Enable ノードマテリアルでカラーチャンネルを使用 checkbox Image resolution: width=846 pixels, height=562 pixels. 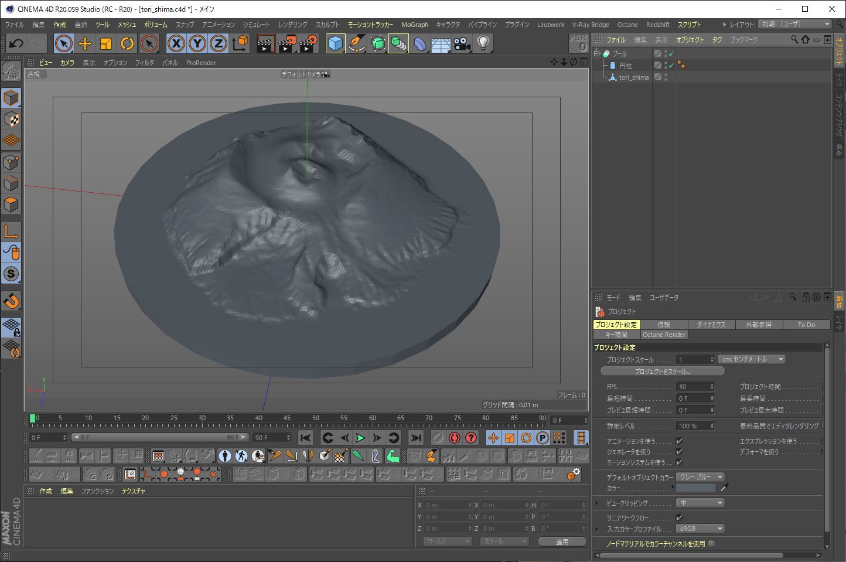click(x=711, y=543)
